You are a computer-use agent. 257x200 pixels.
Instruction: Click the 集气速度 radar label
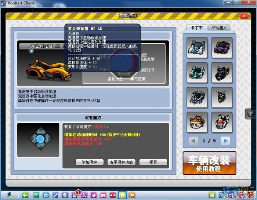(138, 79)
